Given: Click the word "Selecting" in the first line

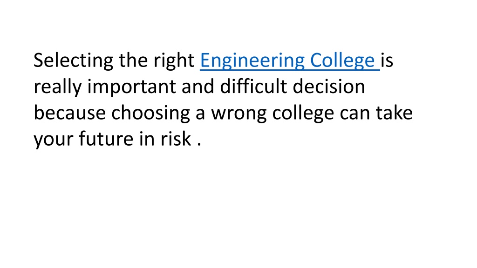Looking at the screenshot, I should click(73, 61).
